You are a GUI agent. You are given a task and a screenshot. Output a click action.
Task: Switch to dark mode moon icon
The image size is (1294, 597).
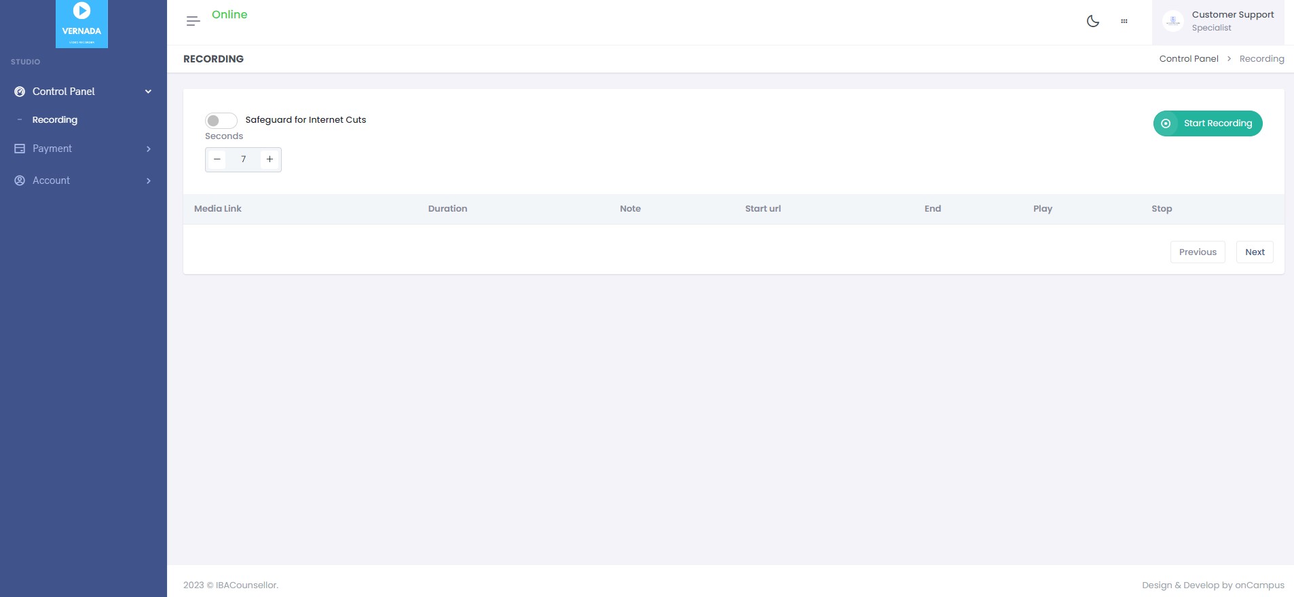point(1092,21)
